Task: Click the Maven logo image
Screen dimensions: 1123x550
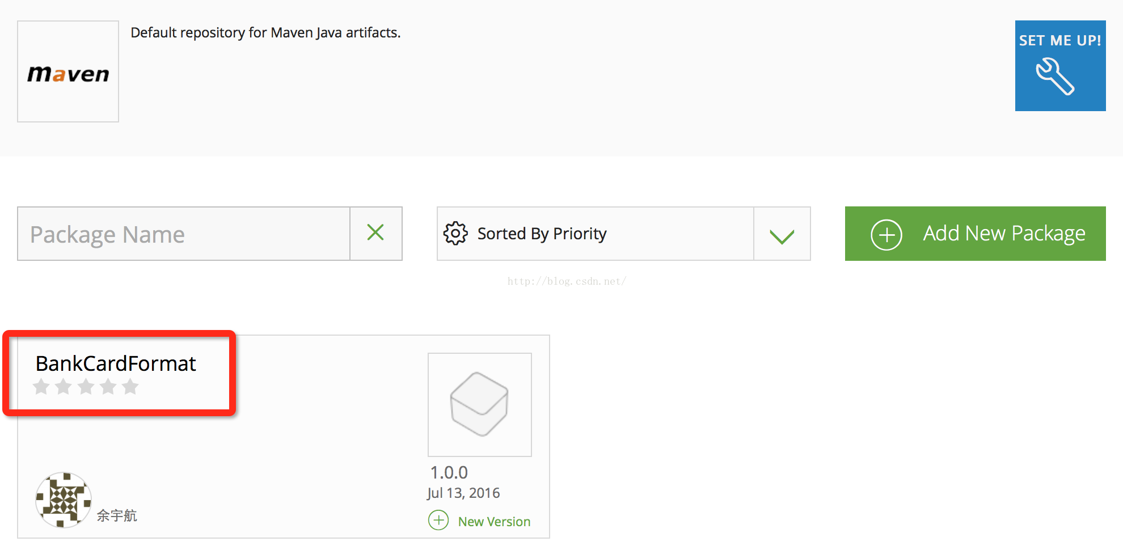Action: (x=68, y=72)
